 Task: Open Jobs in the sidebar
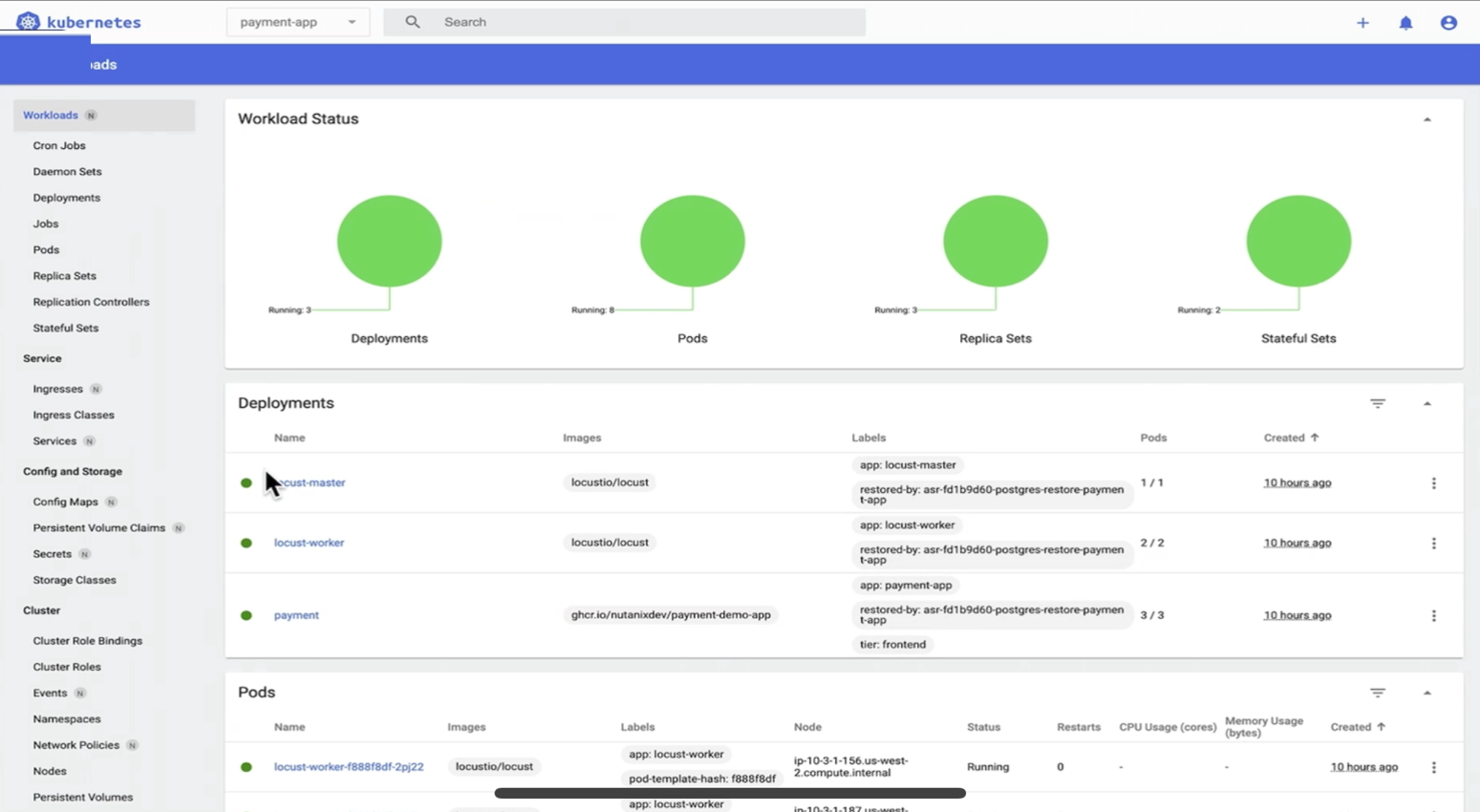[46, 224]
